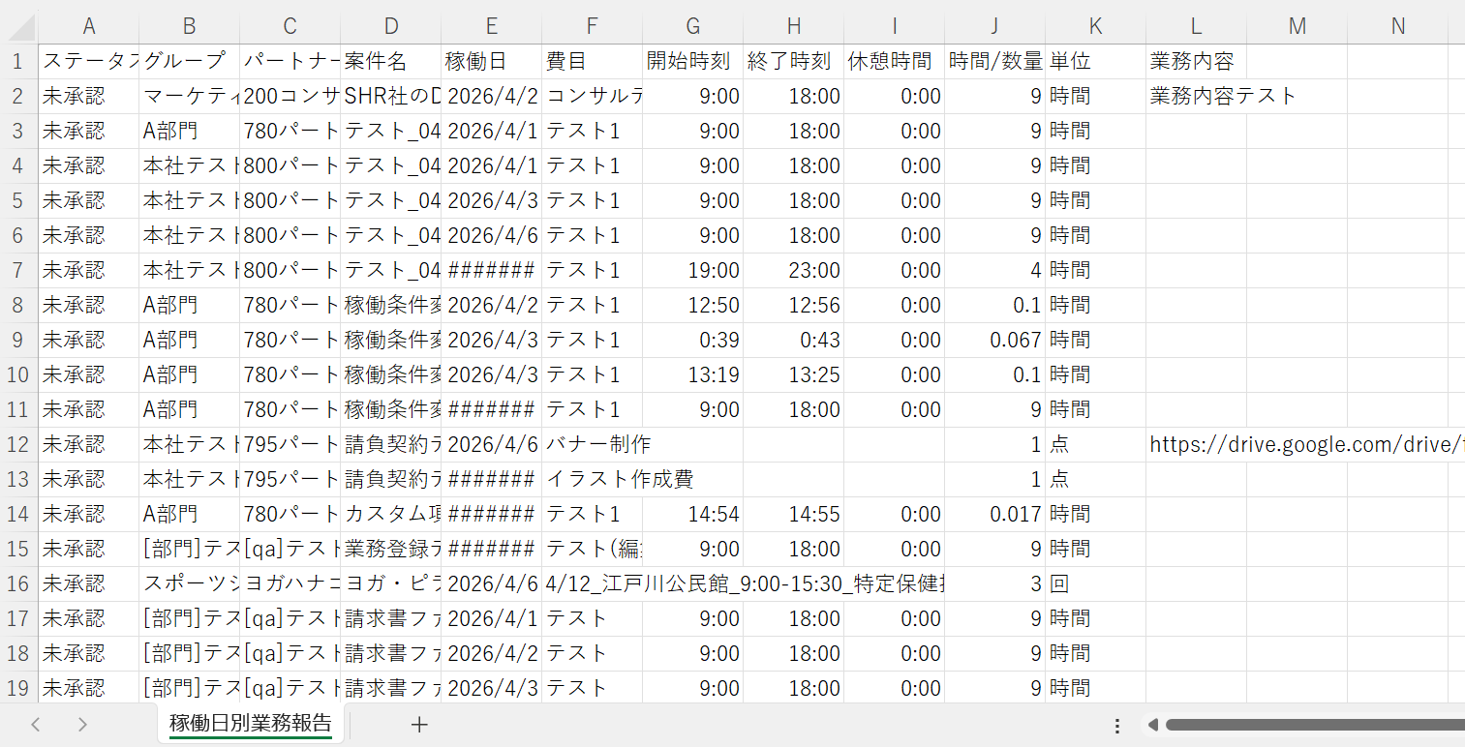Select row 7 header
This screenshot has width=1465, height=747.
click(x=19, y=271)
